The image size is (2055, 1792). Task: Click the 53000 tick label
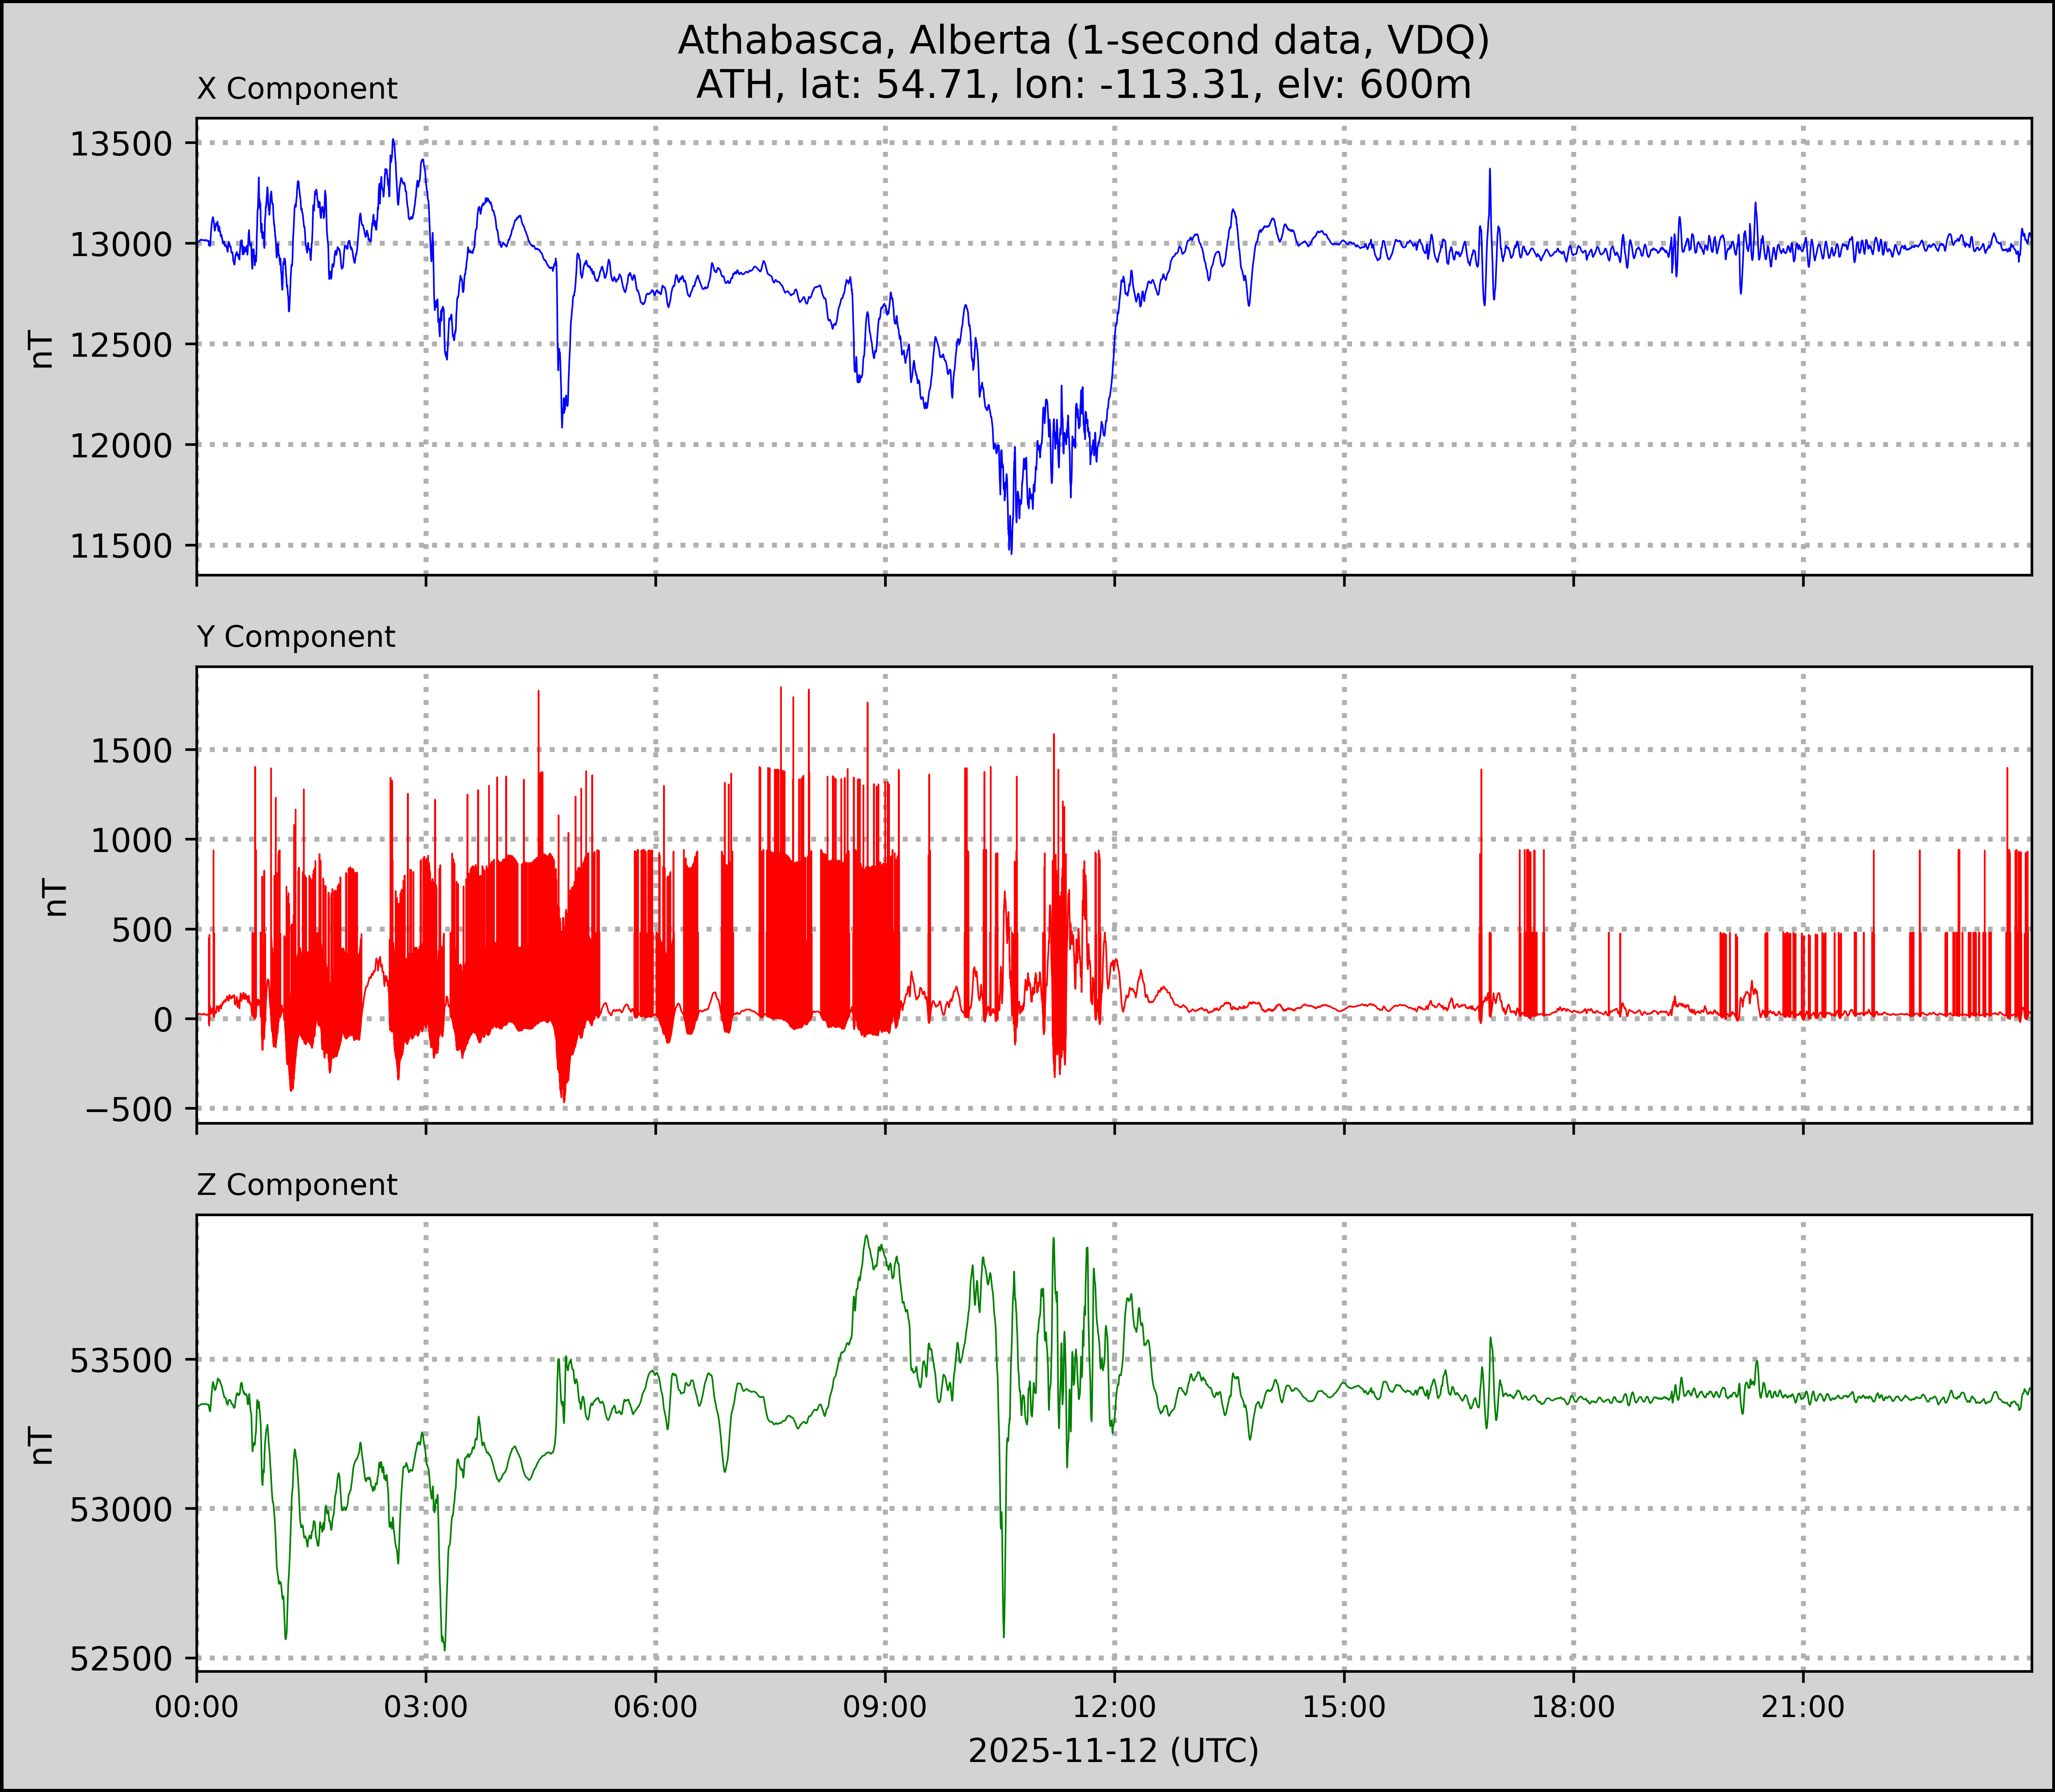[121, 1509]
